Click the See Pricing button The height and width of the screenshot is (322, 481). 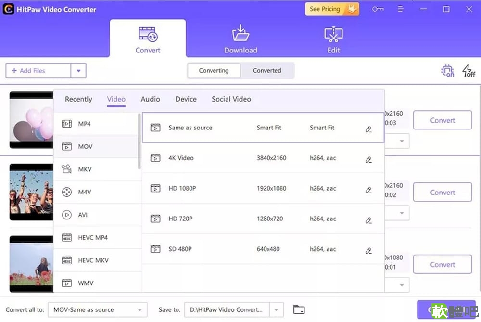point(332,9)
